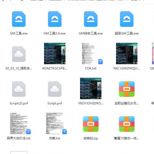Select the 武神剑.zip archive icon
This screenshot has height=154, width=154.
pyautogui.click(x=91, y=124)
